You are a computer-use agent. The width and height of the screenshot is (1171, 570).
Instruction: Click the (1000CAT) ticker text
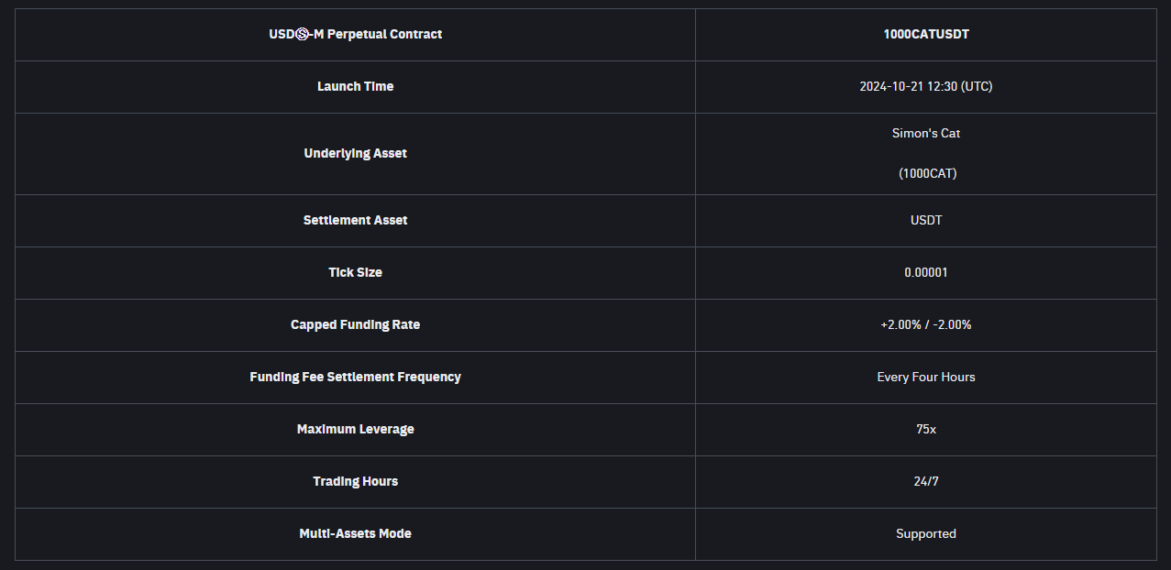927,174
